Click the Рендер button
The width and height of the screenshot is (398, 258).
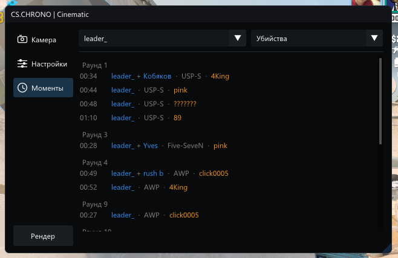click(x=43, y=236)
